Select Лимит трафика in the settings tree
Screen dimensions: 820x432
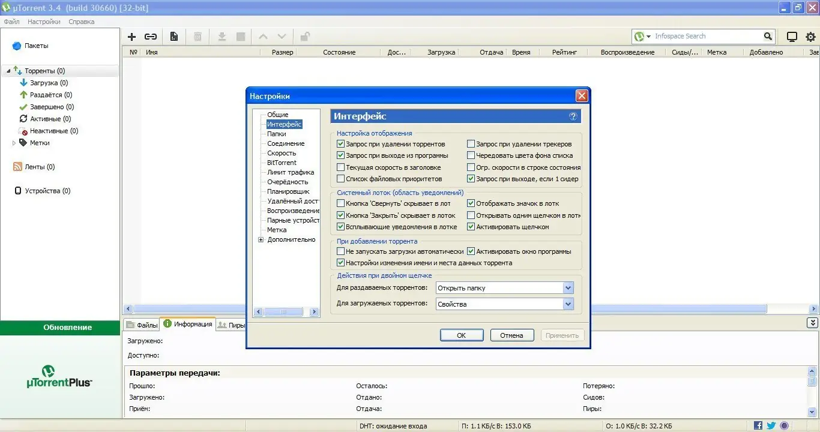coord(291,172)
